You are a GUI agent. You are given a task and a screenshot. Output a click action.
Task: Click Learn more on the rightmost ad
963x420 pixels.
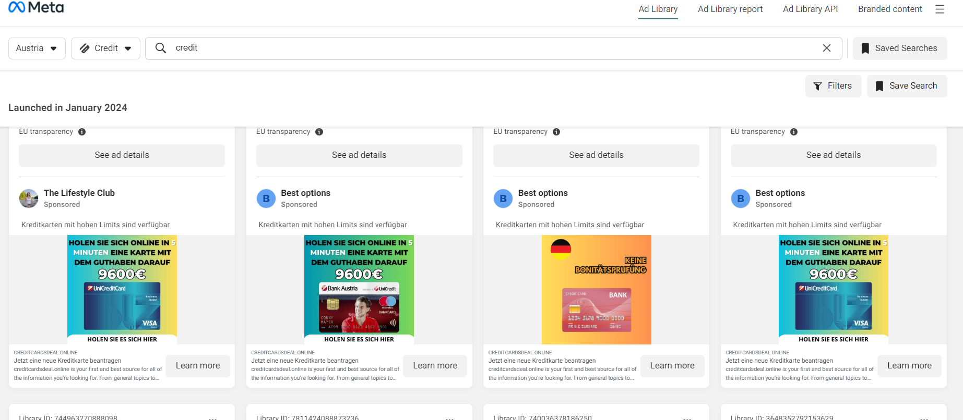(x=909, y=366)
